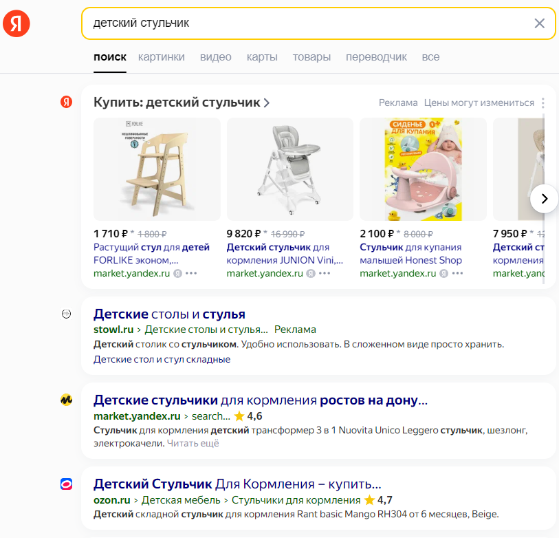Open the "Купить: детский стульчик" heading link

[x=177, y=103]
